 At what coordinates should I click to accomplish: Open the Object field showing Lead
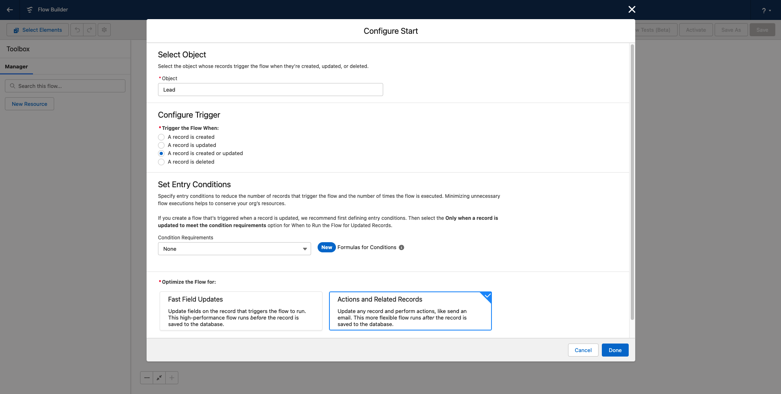270,90
